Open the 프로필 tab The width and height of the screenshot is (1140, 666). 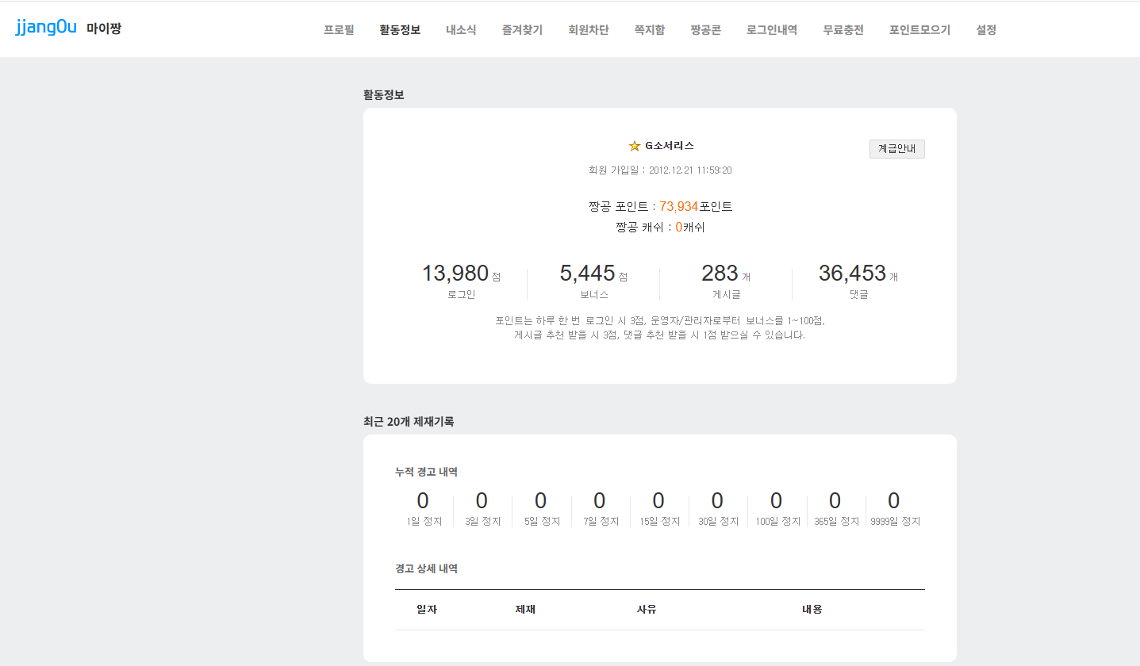click(339, 30)
